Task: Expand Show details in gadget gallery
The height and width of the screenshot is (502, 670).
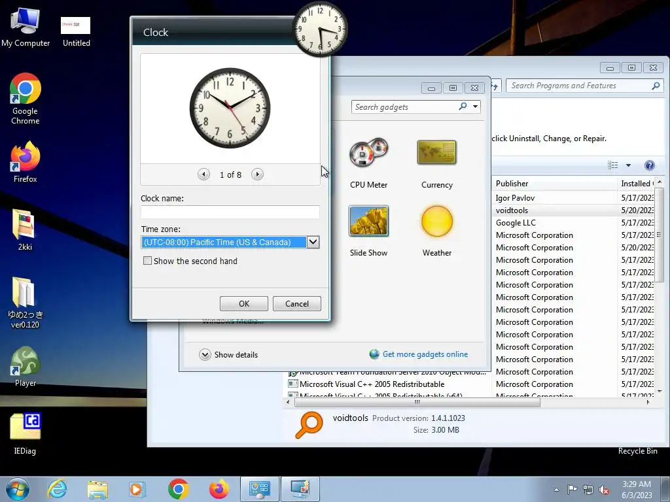Action: (x=205, y=355)
